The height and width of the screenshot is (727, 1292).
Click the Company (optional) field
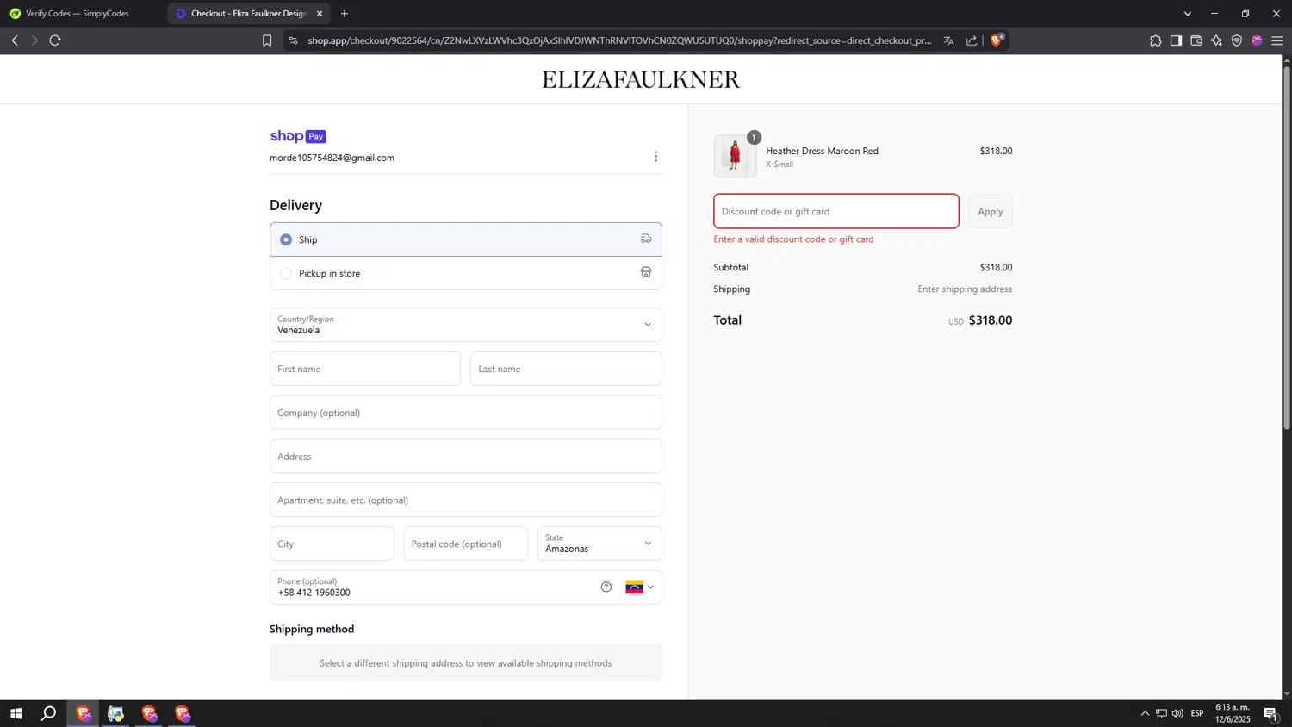[x=466, y=413]
